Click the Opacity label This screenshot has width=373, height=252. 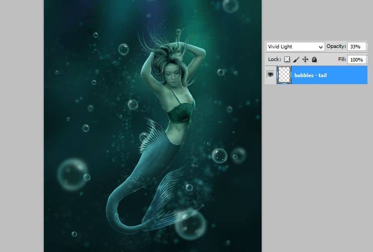click(336, 46)
